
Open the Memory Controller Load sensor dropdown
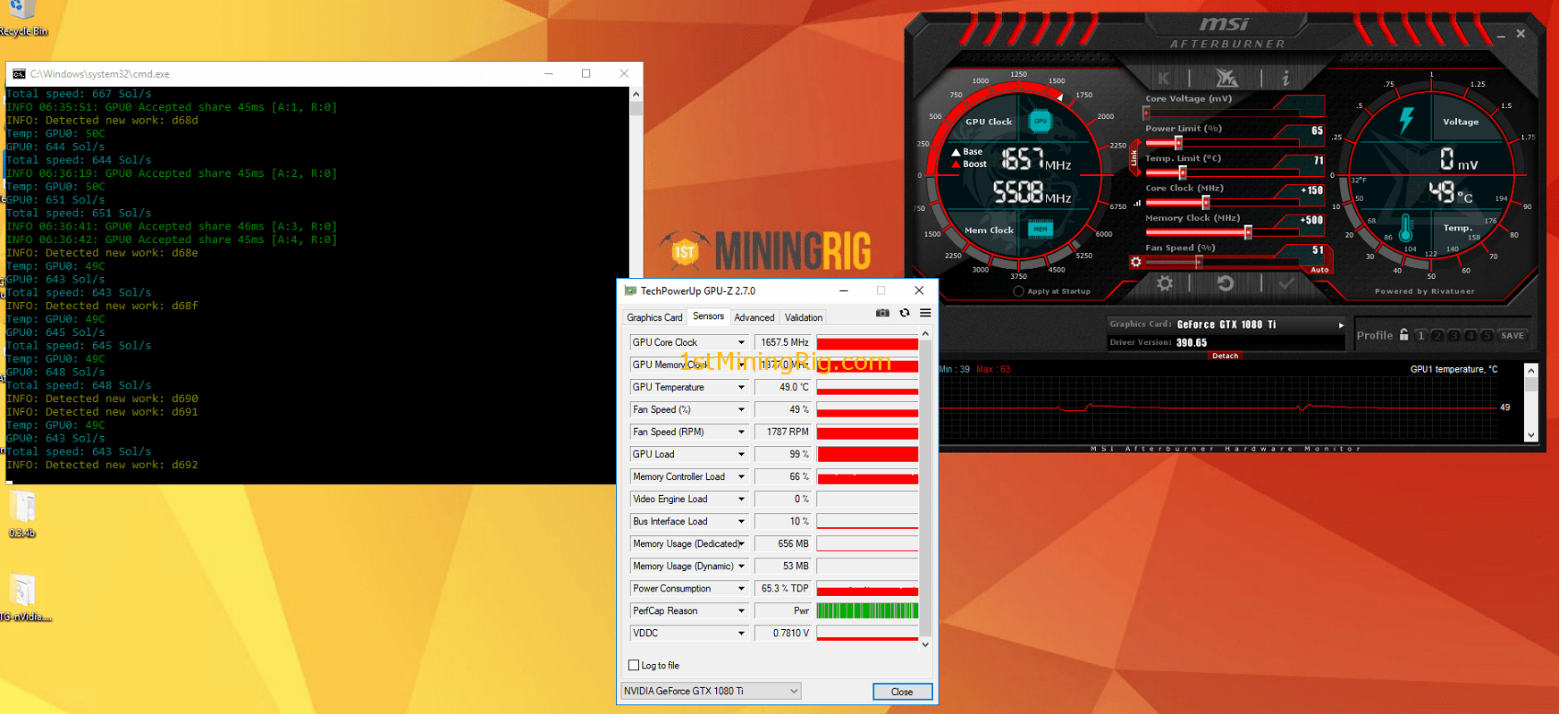point(741,476)
